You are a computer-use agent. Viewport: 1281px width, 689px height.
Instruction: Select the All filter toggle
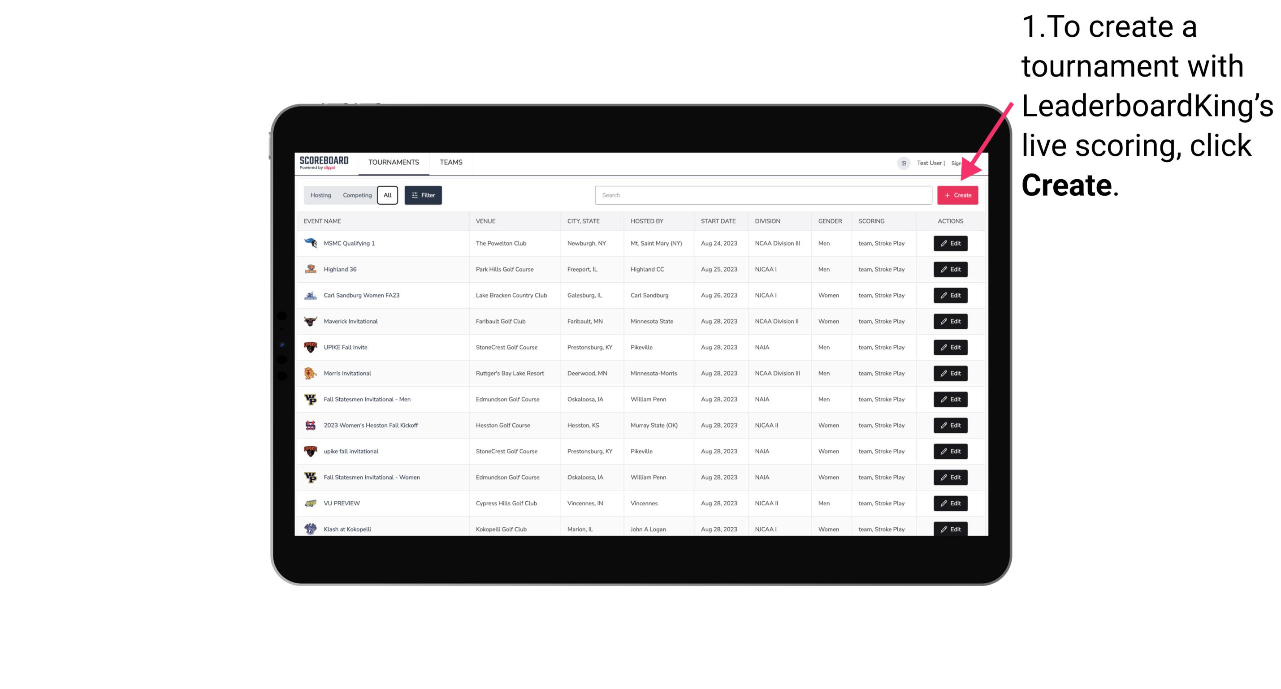[x=388, y=195]
